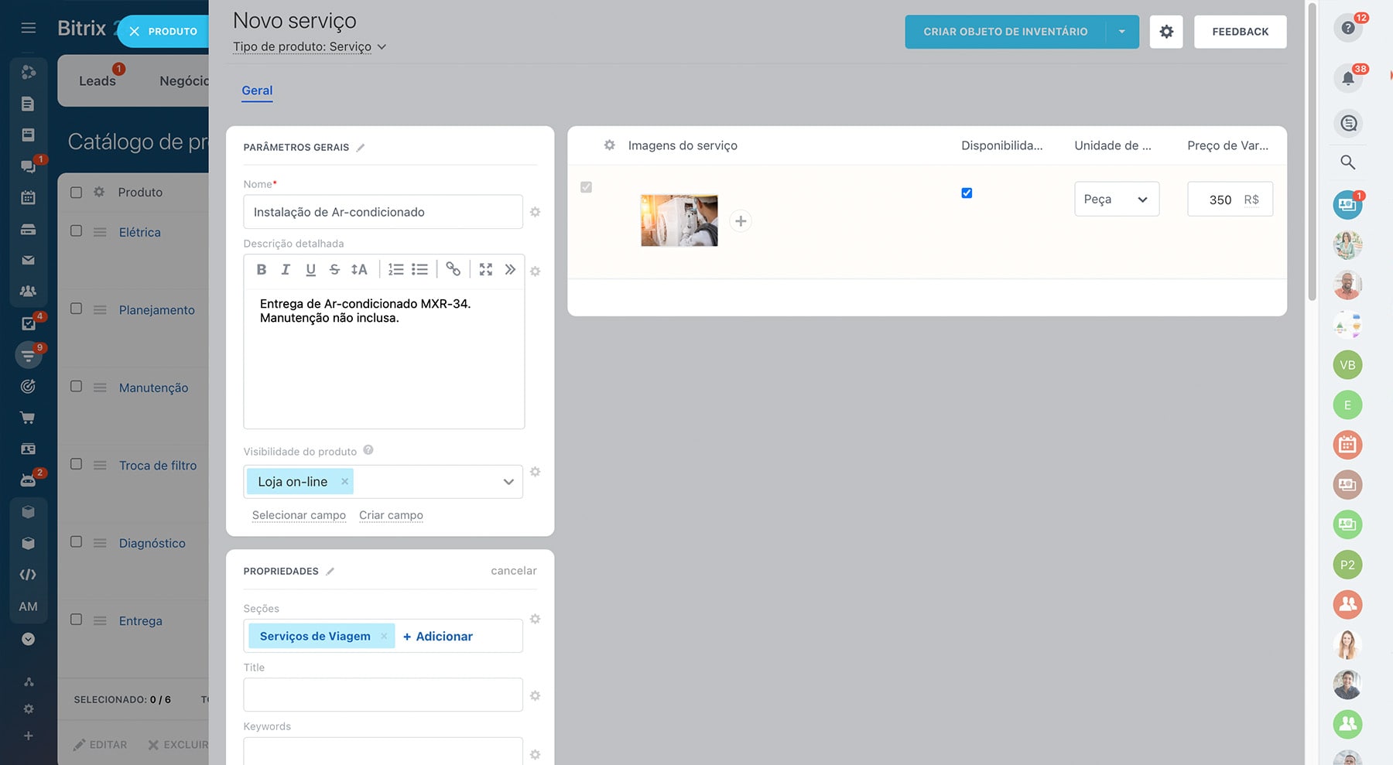Edit Parâmetros Gerais with pencil icon
The height and width of the screenshot is (765, 1393).
(x=361, y=148)
